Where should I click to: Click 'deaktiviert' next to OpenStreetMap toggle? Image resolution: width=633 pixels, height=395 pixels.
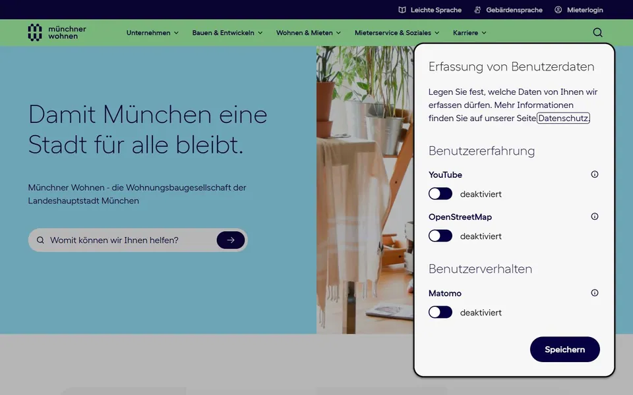coord(481,236)
